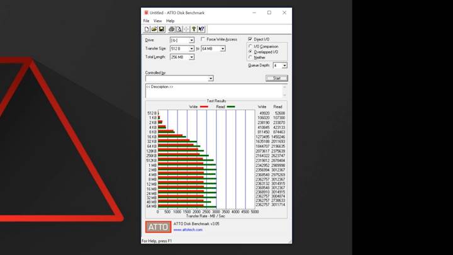Click the Open file folder icon
Screen dimensions: 453x255
[x=154, y=29]
